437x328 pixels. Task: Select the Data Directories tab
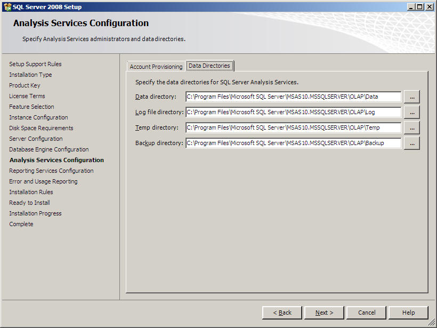pos(209,66)
